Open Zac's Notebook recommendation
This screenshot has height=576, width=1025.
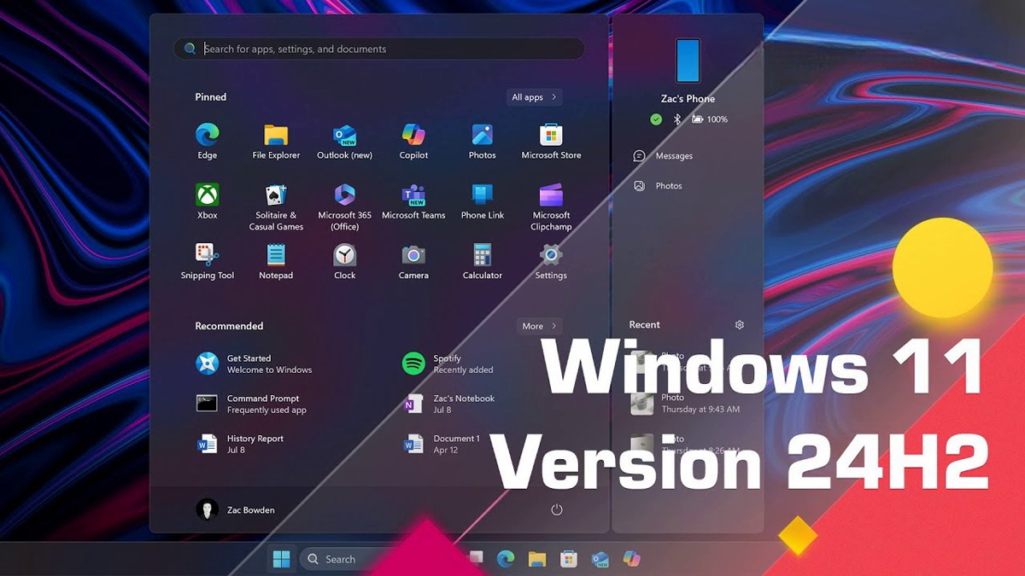449,404
